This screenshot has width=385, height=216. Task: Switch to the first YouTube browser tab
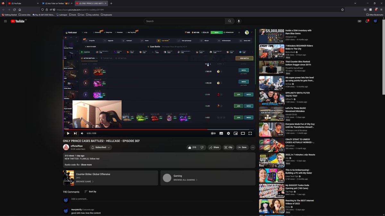22,3
